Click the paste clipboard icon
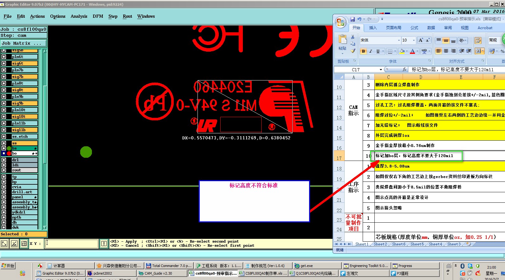The height and width of the screenshot is (280, 505). coord(342,40)
